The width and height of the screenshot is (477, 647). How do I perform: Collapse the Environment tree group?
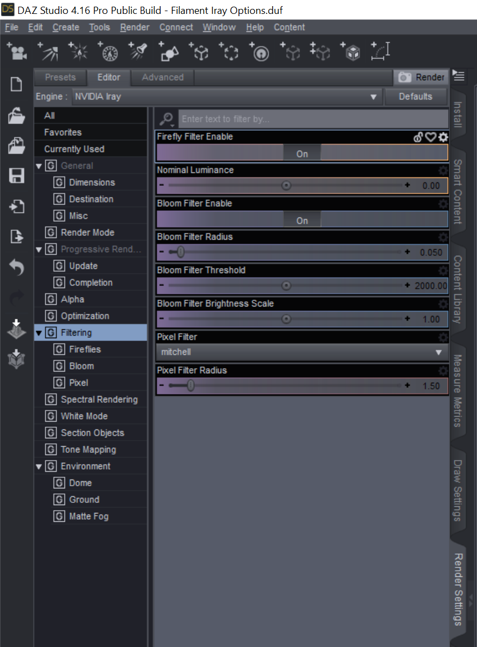click(x=39, y=467)
